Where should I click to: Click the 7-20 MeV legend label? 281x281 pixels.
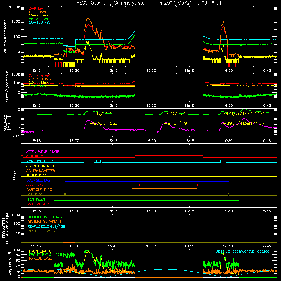[38, 86]
